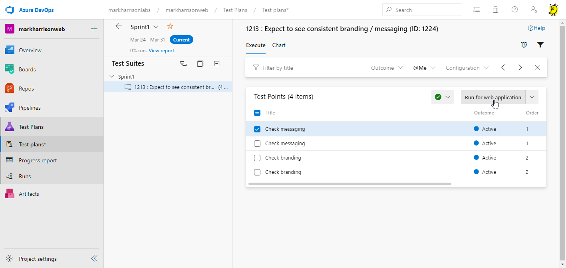Click the Run for web application button

click(x=493, y=97)
